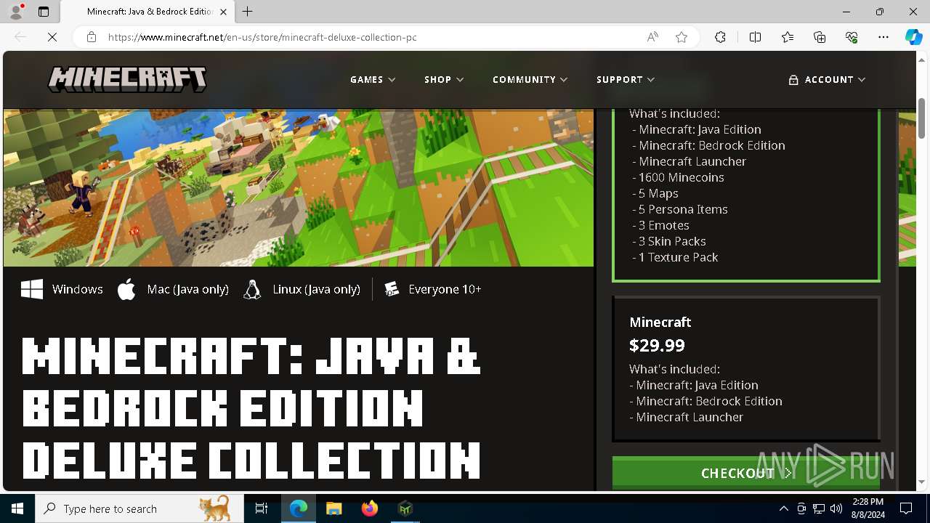Open Settings and more menu
This screenshot has width=930, height=523.
tap(883, 37)
